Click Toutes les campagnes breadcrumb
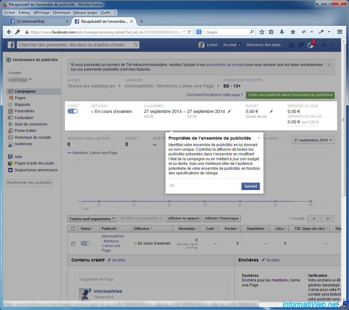Viewport: 349px width, 310px height. [91, 86]
